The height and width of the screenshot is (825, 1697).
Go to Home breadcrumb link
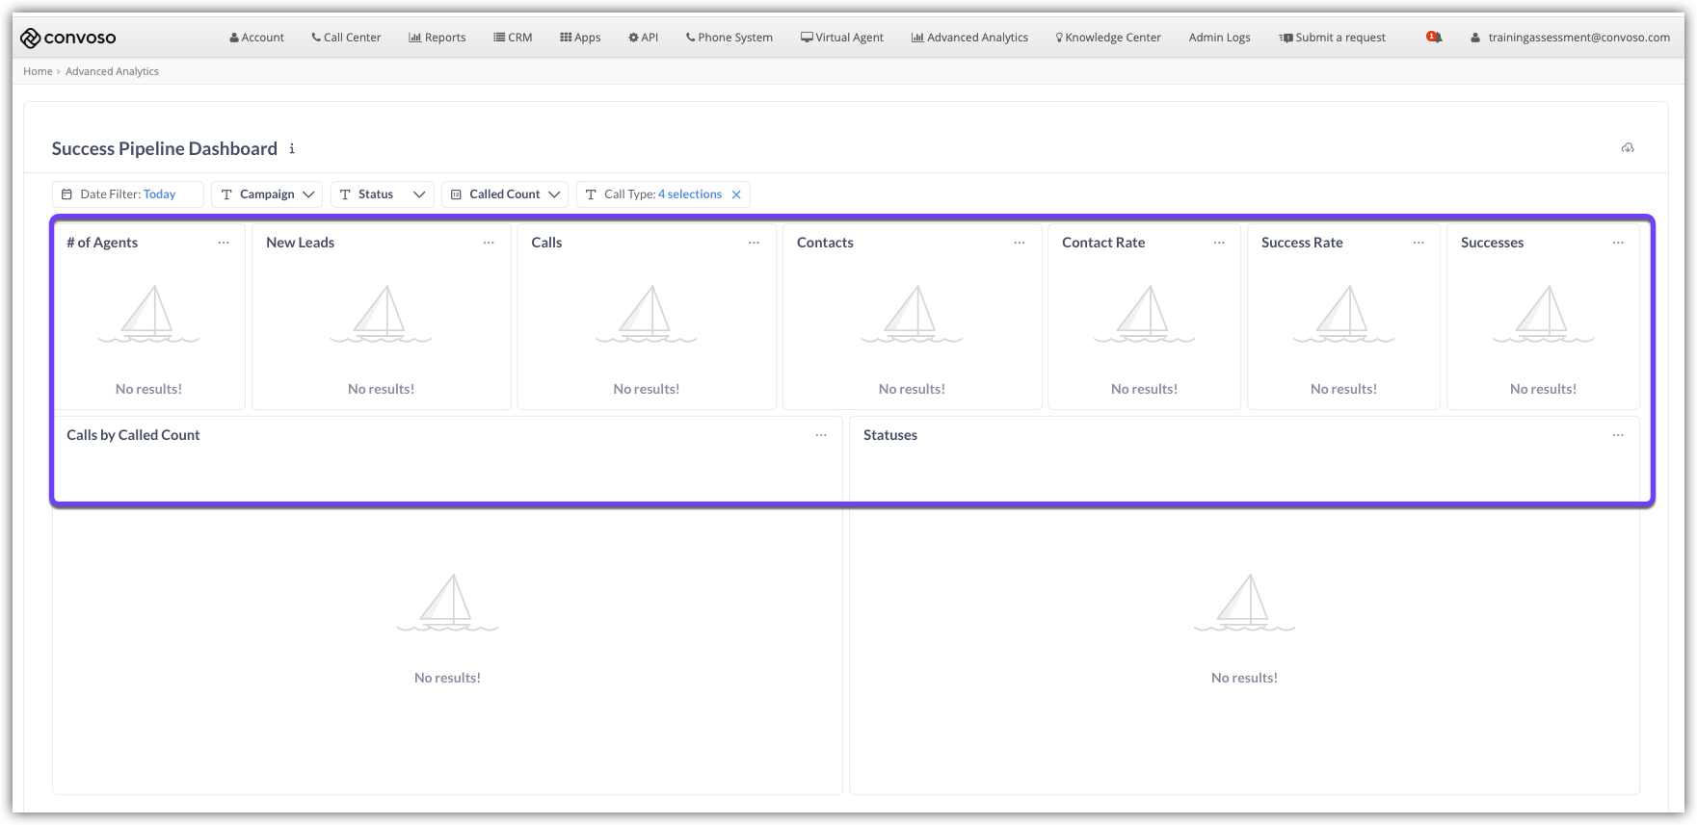pos(38,71)
